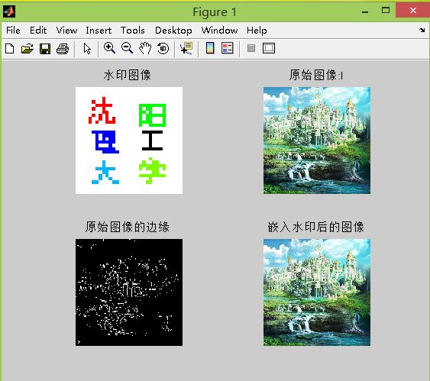
Task: Expand the Insert menu
Action: [99, 30]
